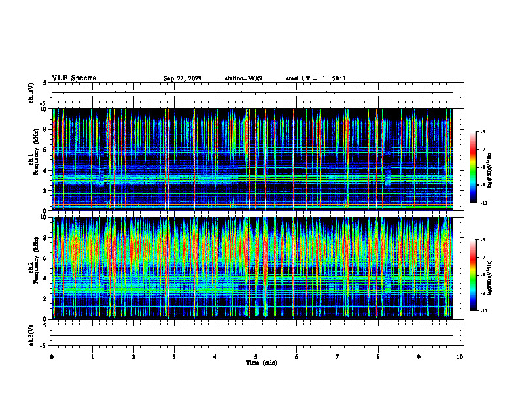Click the ch.1 "Frequency (kHz)" axis label
518x400 pixels.
[36, 152]
